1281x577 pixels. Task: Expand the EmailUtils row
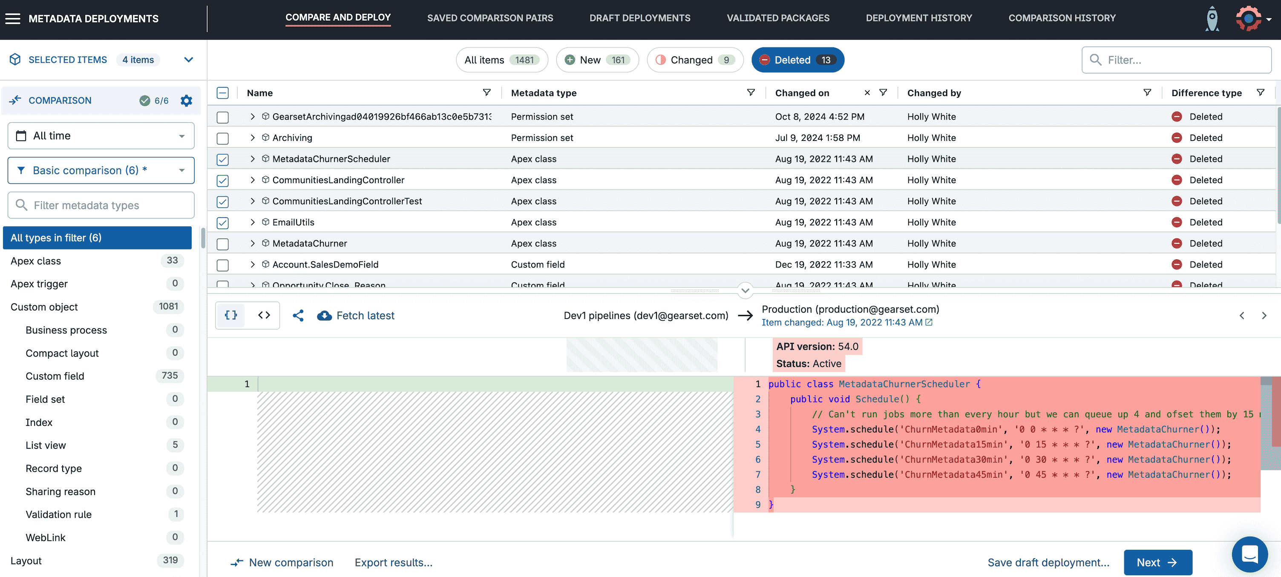coord(253,222)
